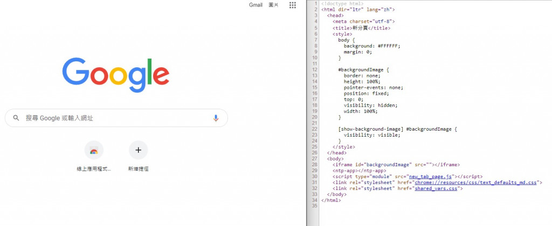Click the 'margin: 0;' line
Viewport: 552px width, 226px height.
point(358,52)
